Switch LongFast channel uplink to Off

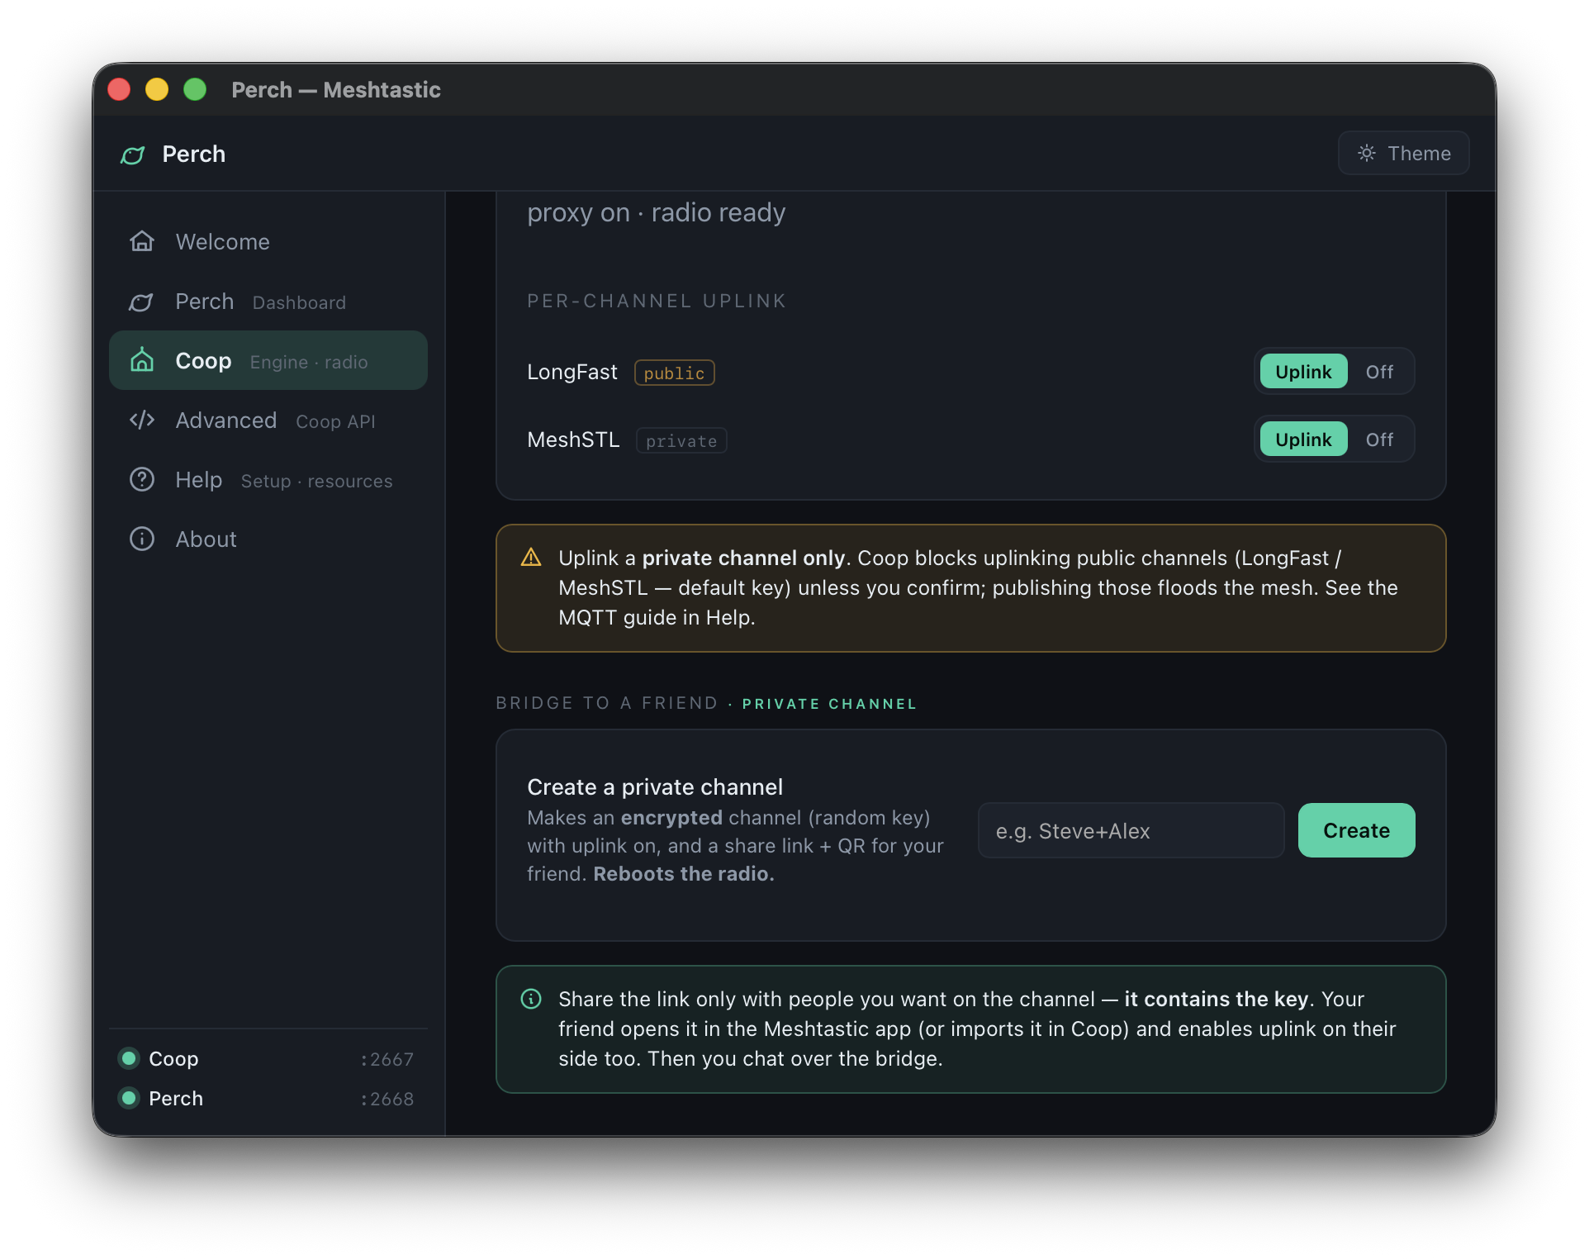point(1379,372)
